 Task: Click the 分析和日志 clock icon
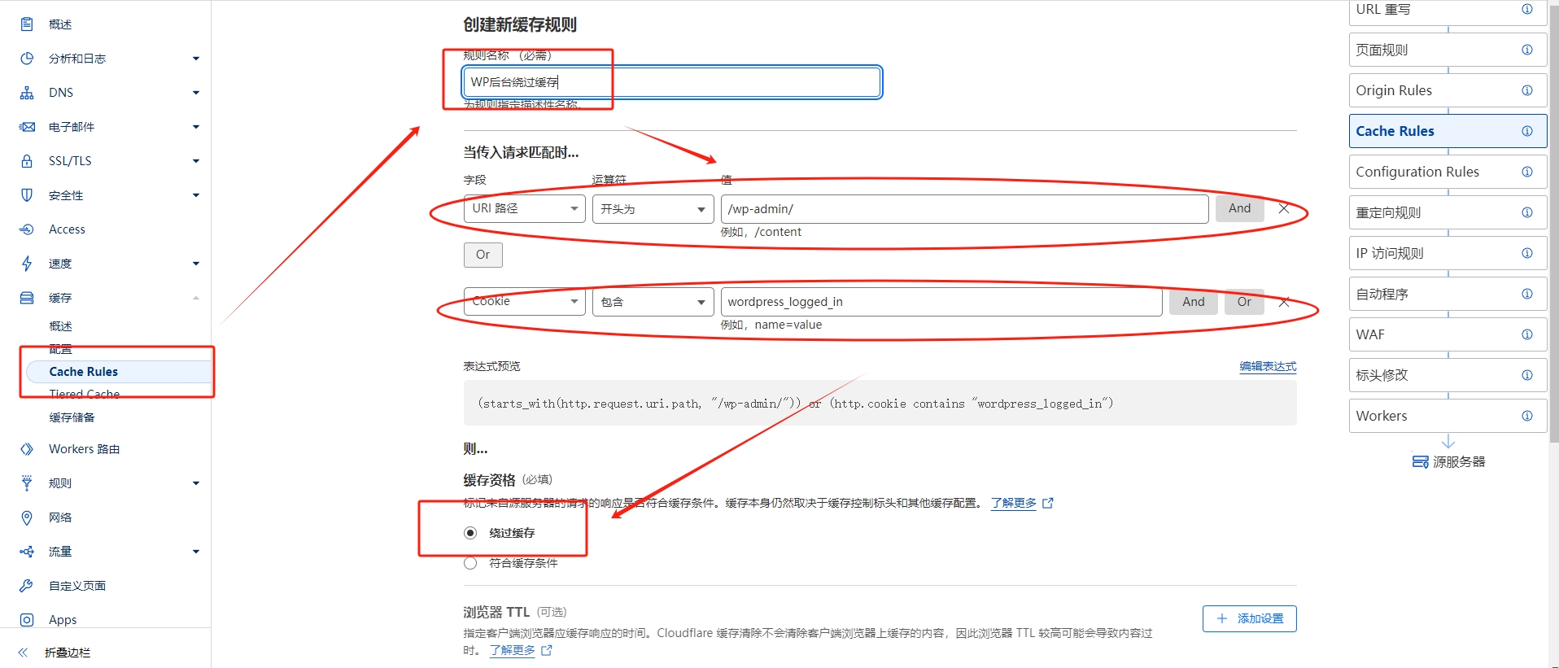tap(27, 59)
